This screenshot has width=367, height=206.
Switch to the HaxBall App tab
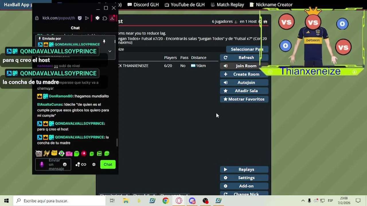click(x=18, y=5)
